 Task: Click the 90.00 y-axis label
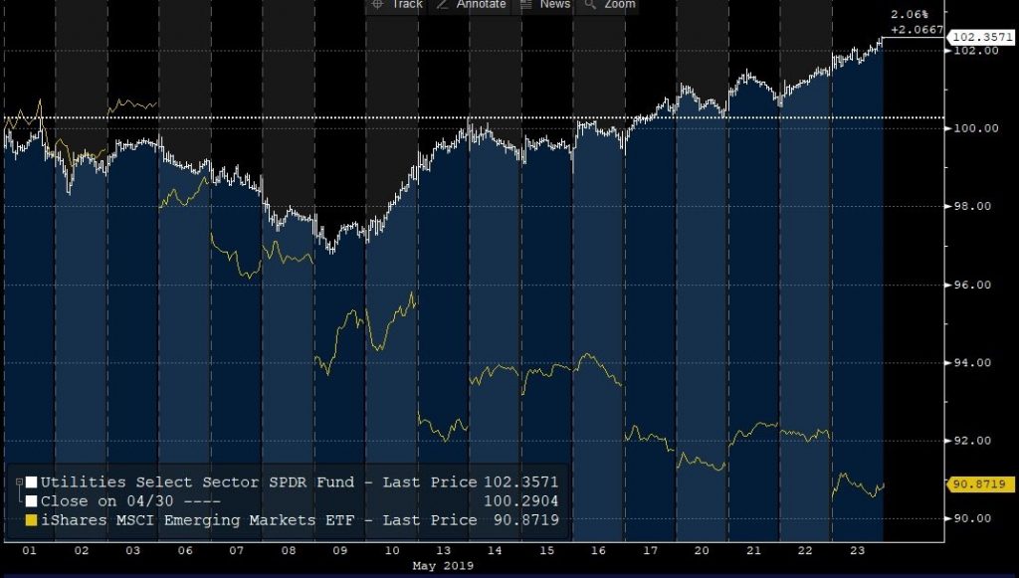click(972, 519)
